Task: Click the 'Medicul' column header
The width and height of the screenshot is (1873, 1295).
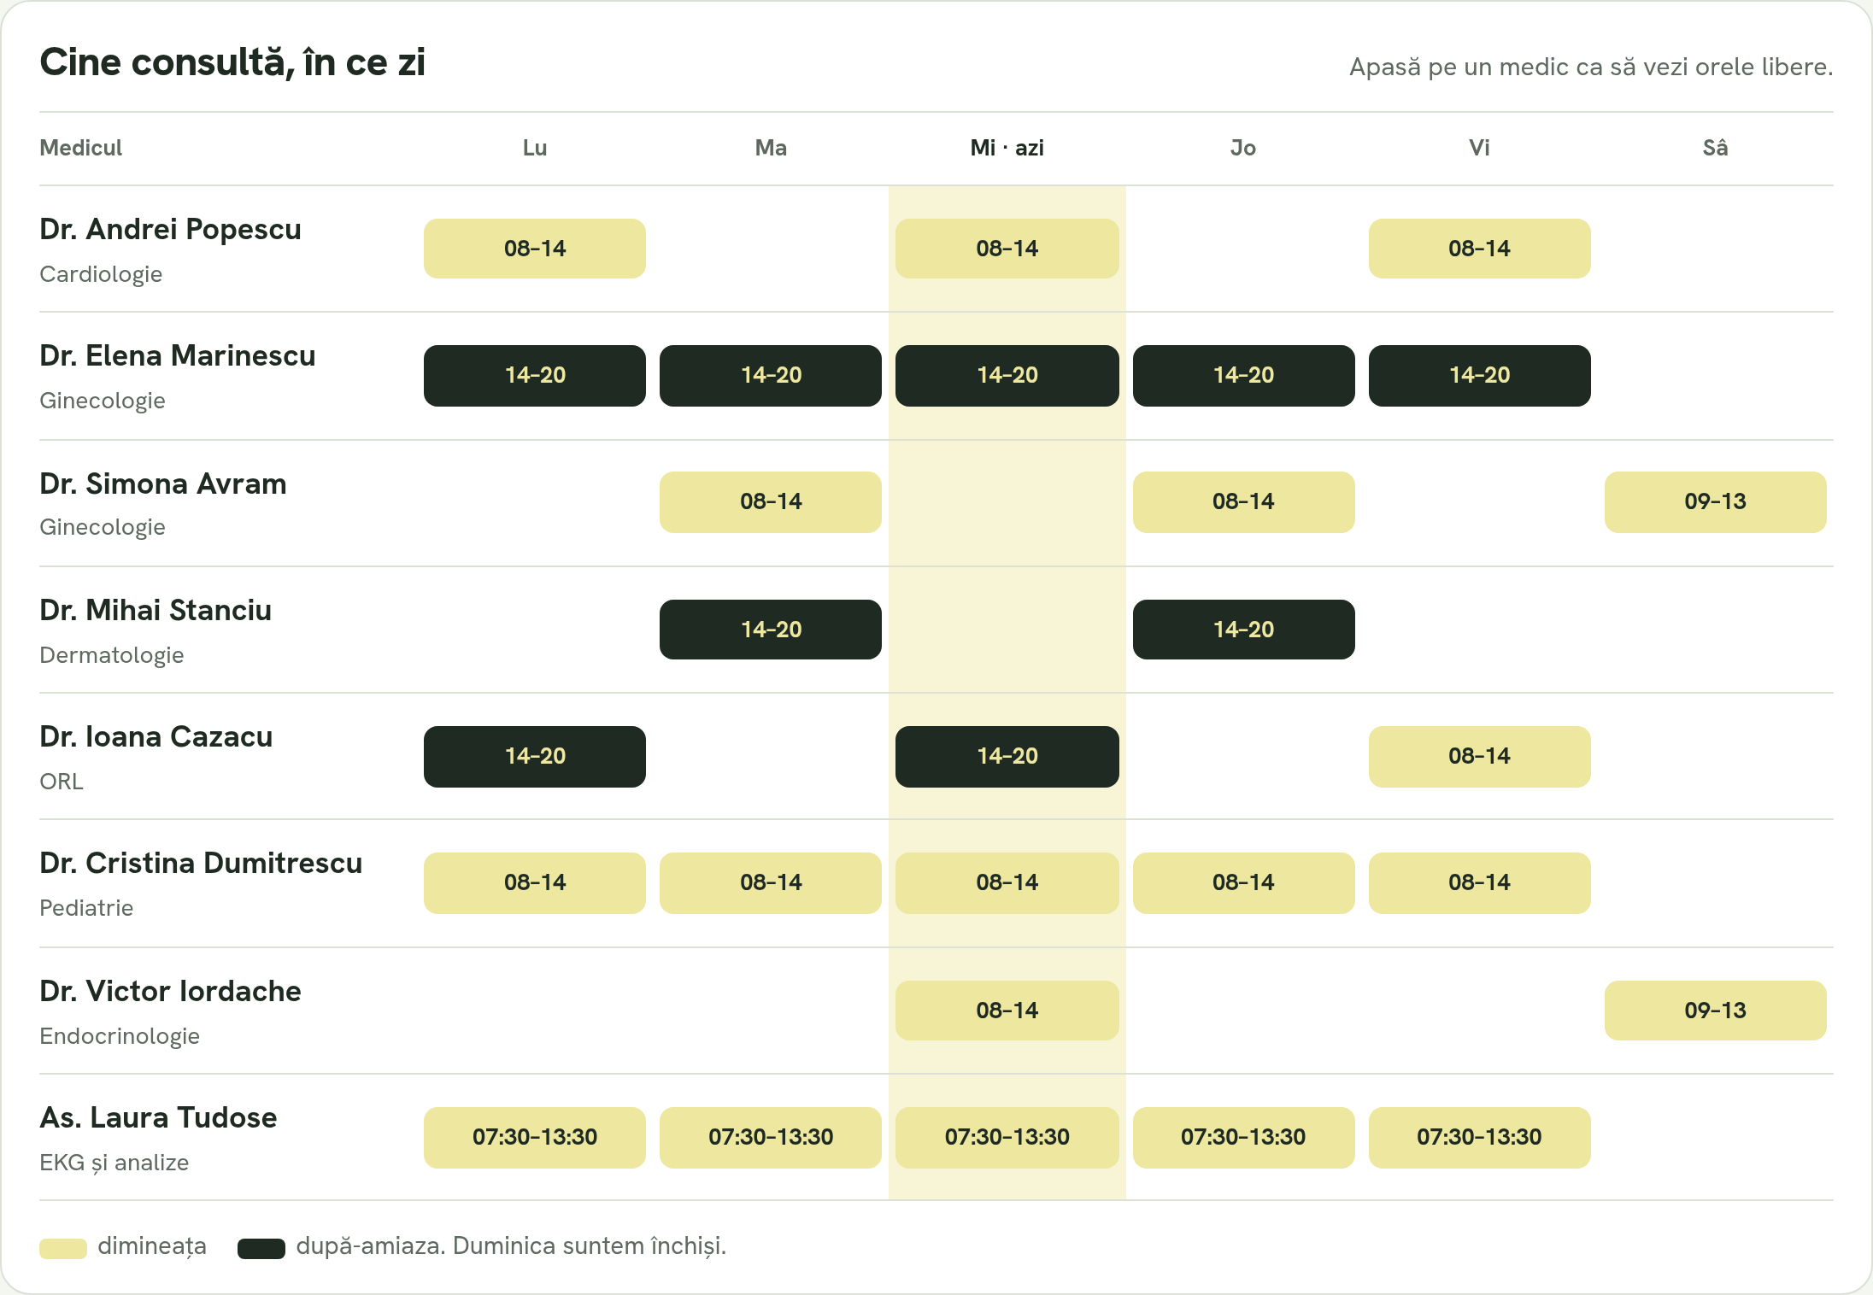Action: click(x=81, y=148)
